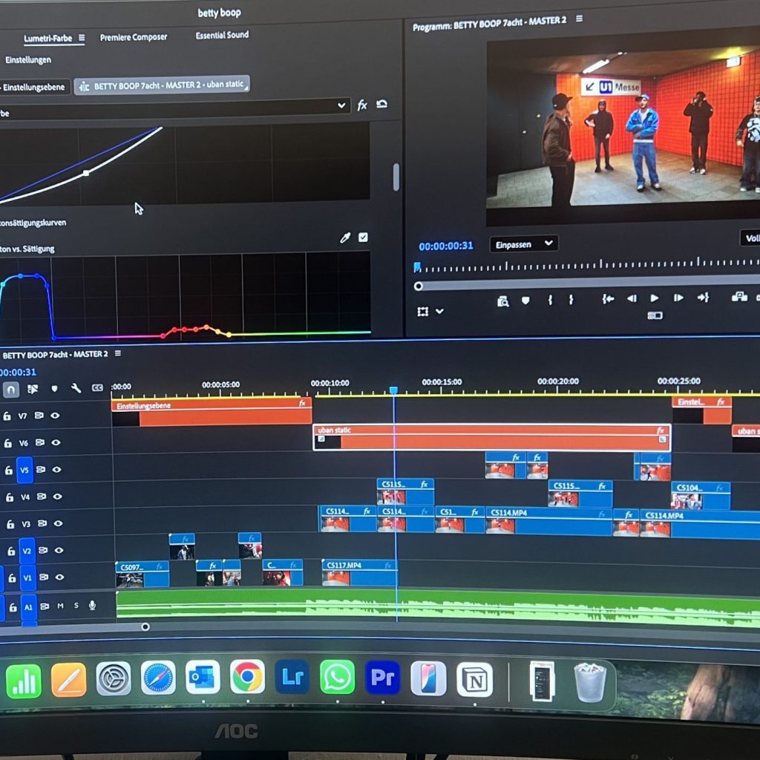Screen dimensions: 760x760
Task: Step forward one frame in Program monitor
Action: pos(678,298)
